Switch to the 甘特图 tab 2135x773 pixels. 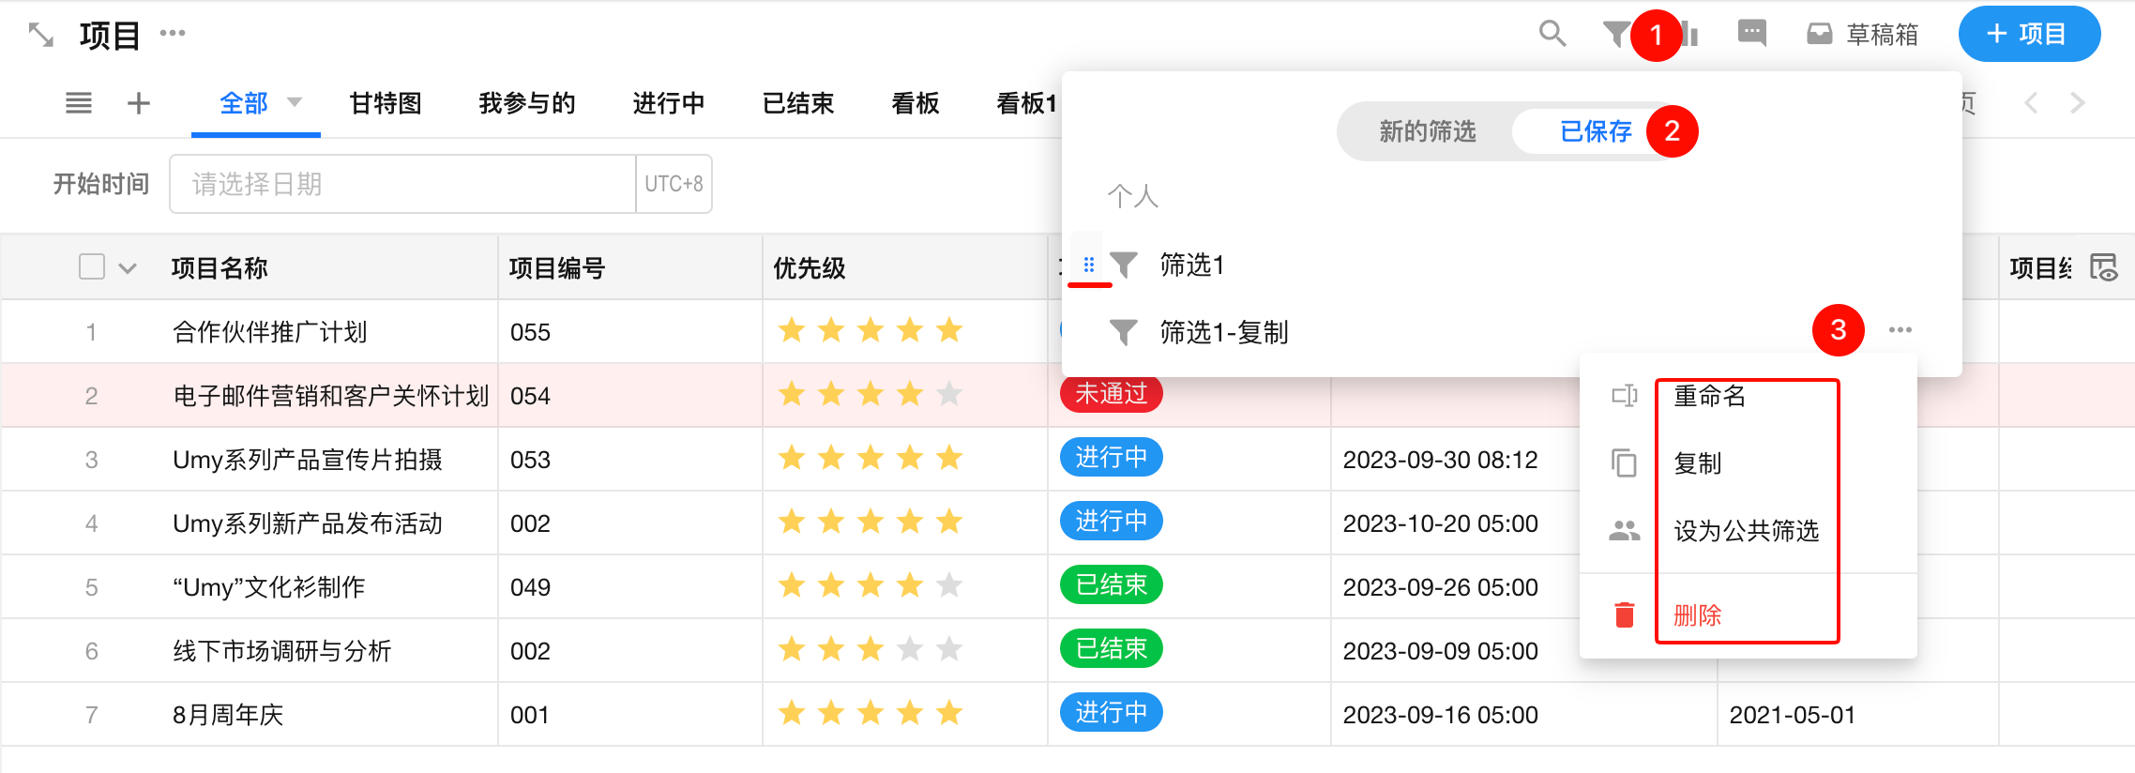coord(386,103)
